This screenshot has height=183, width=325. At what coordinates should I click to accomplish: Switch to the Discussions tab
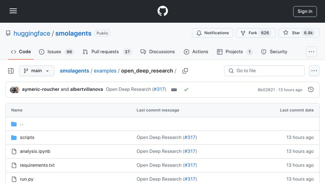click(157, 52)
